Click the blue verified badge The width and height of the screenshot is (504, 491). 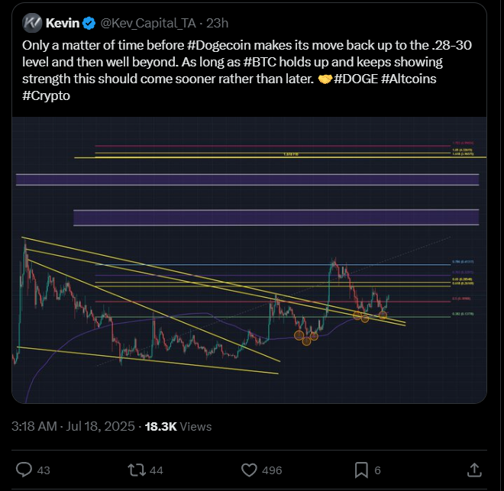click(89, 24)
